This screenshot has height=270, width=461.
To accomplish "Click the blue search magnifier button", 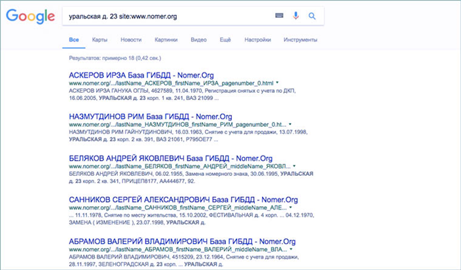I will (312, 16).
